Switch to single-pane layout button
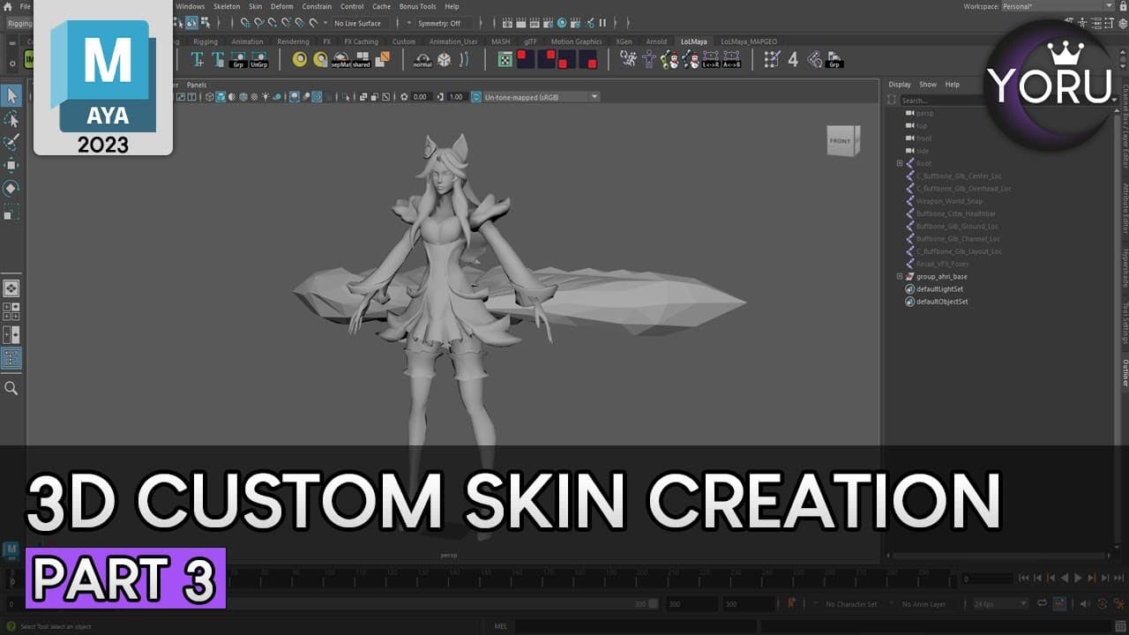1129x635 pixels. click(11, 288)
